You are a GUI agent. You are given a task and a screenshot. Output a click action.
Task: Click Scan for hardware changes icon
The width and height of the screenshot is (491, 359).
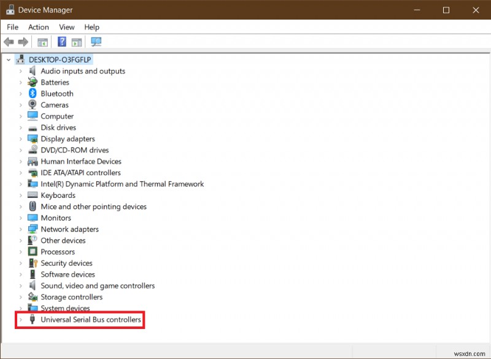[x=96, y=42]
